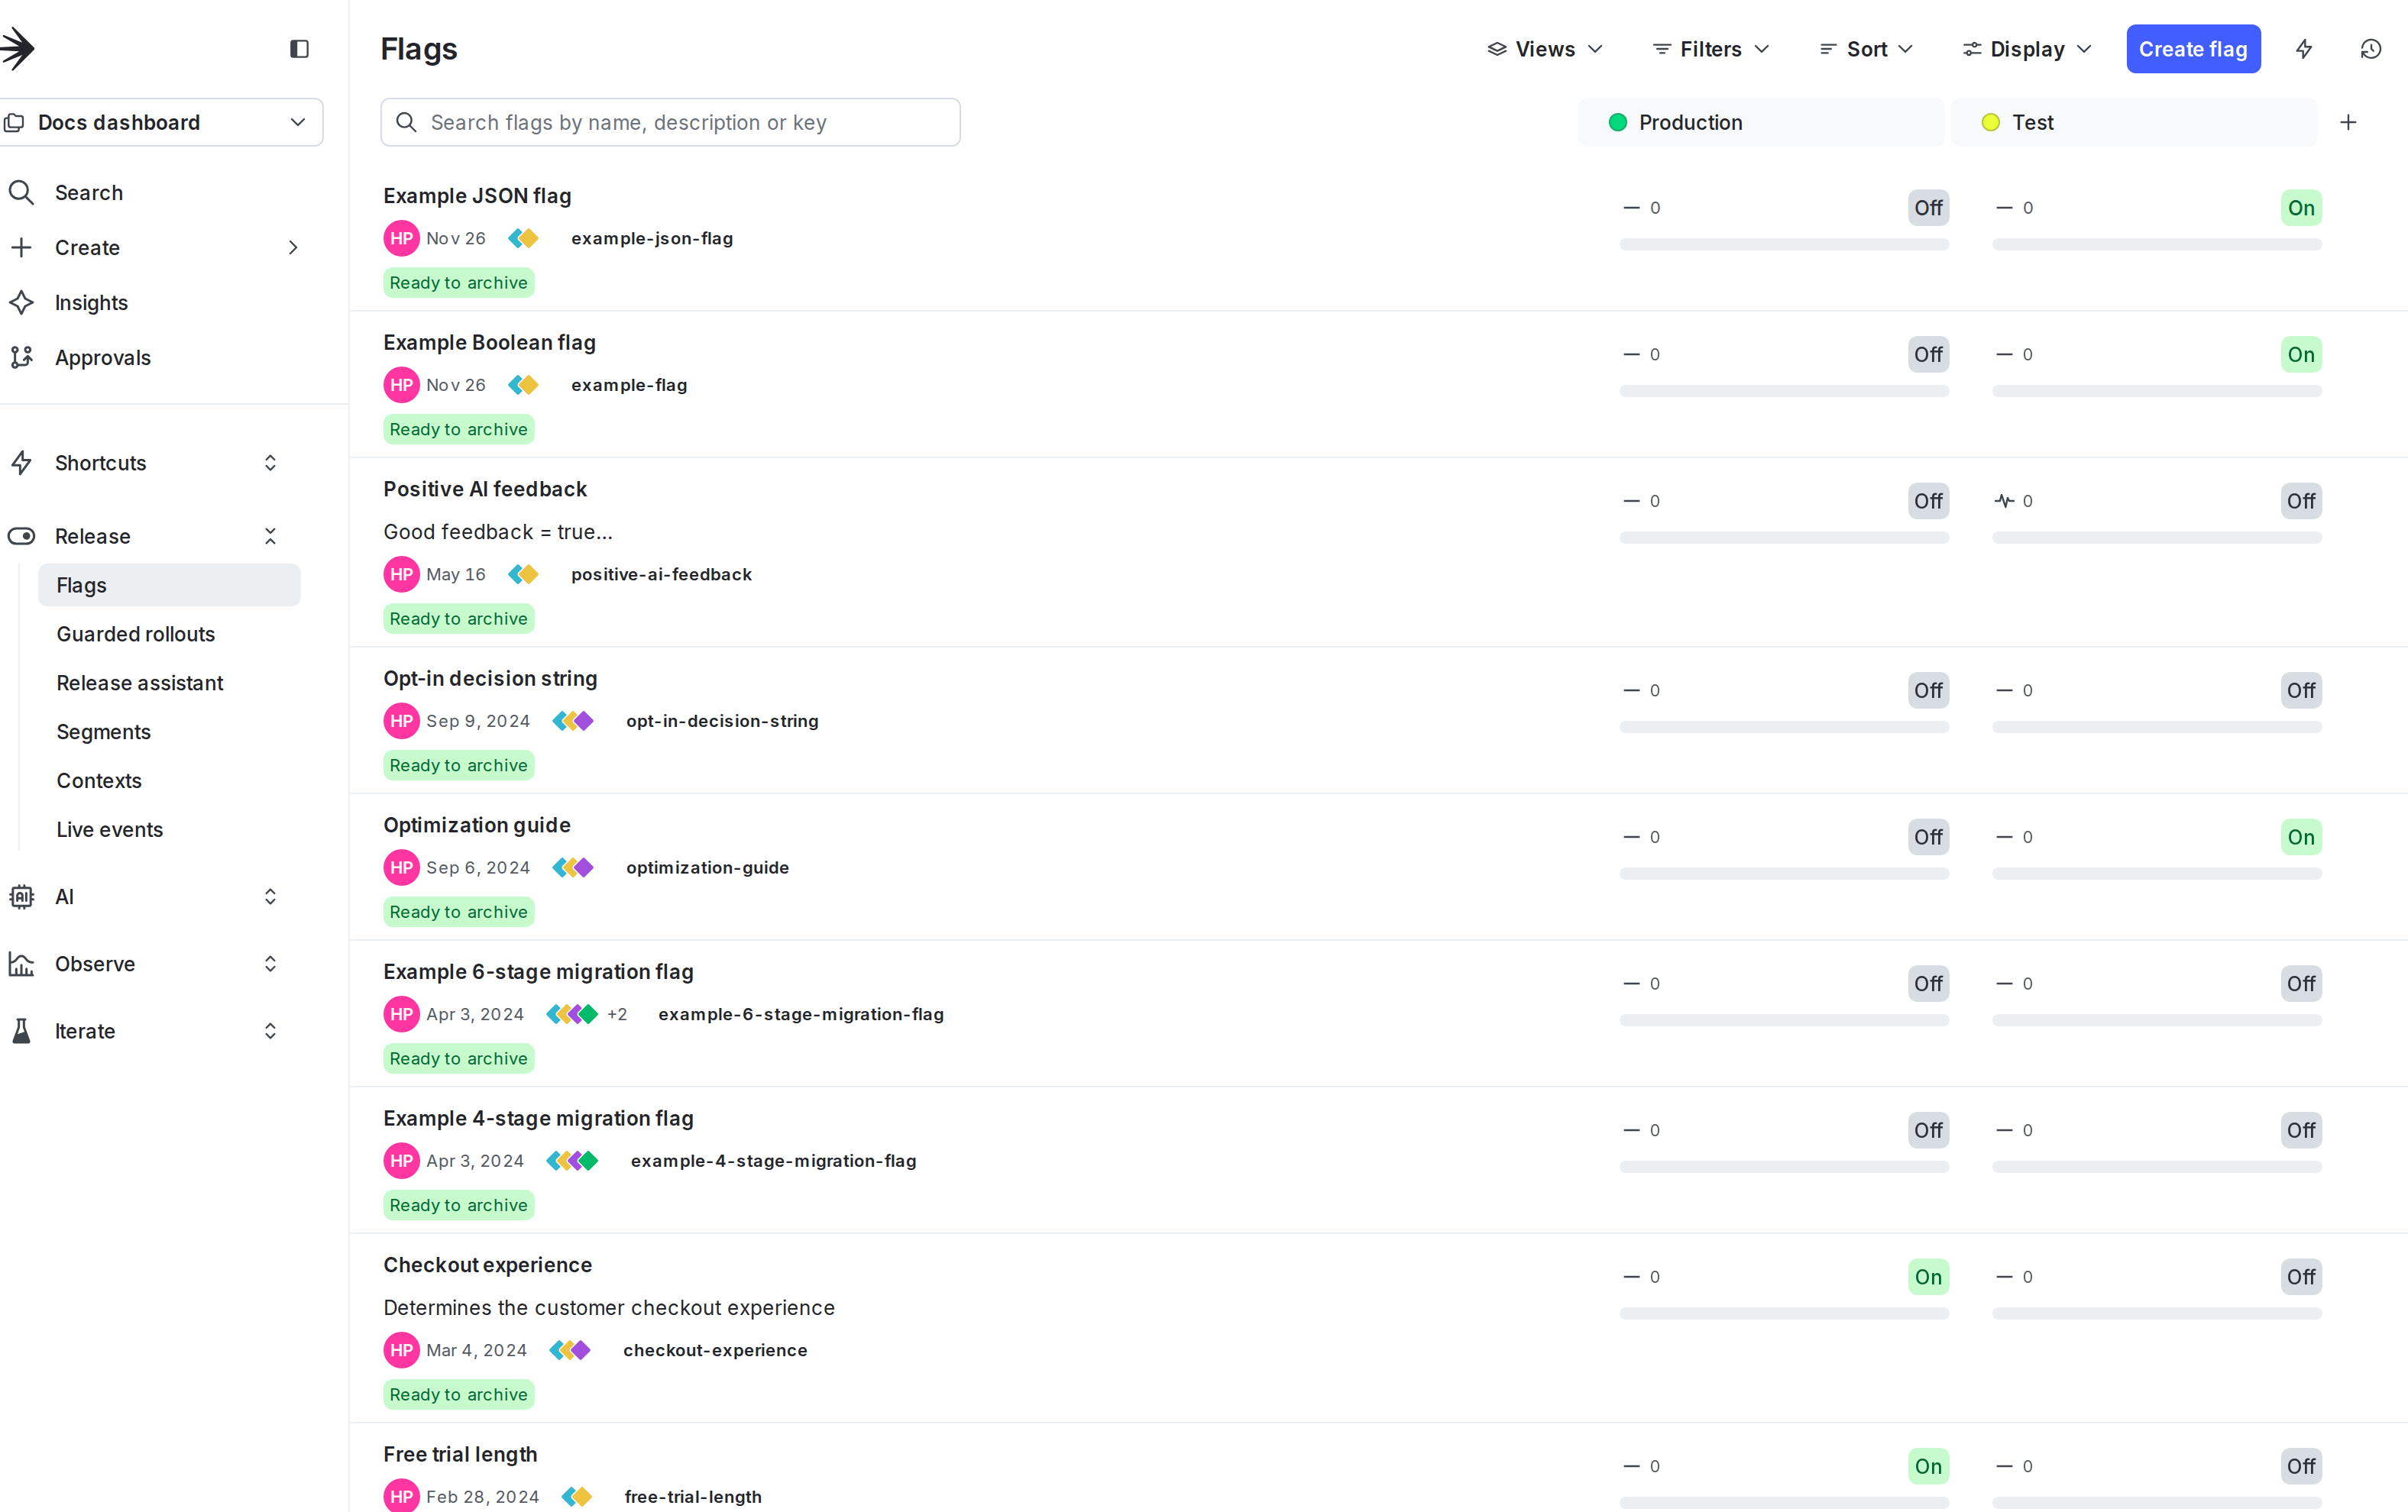Image resolution: width=2408 pixels, height=1512 pixels.
Task: Open the activity history icon top right
Action: tap(2371, 48)
